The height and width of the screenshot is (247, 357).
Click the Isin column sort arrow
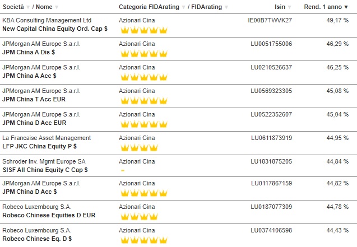pos(289,7)
